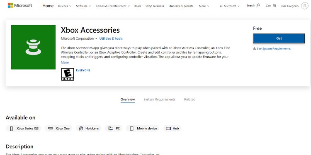The width and height of the screenshot is (311, 155).
Task: Expand description with More link
Action: tap(65, 62)
